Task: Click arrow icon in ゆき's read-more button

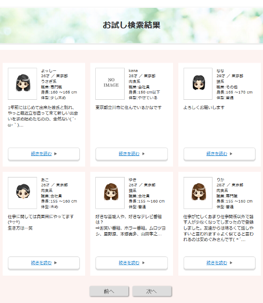Action: click(x=144, y=263)
